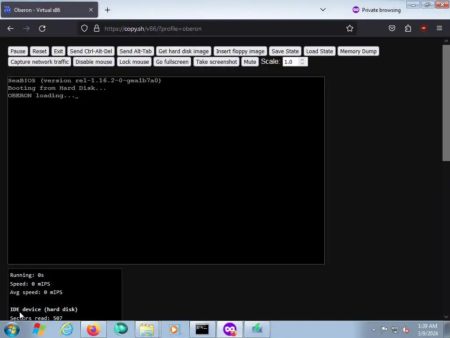Reset the virtual machine

[x=39, y=51]
